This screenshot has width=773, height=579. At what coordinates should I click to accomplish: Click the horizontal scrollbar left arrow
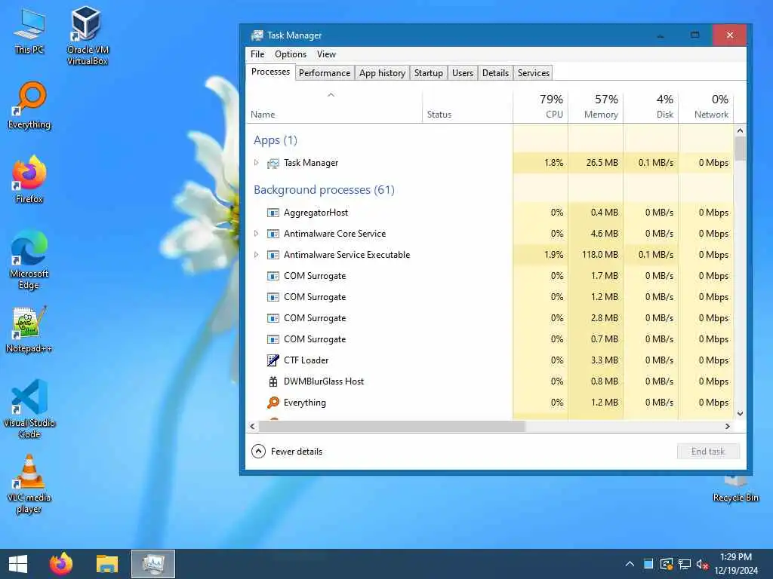[252, 427]
